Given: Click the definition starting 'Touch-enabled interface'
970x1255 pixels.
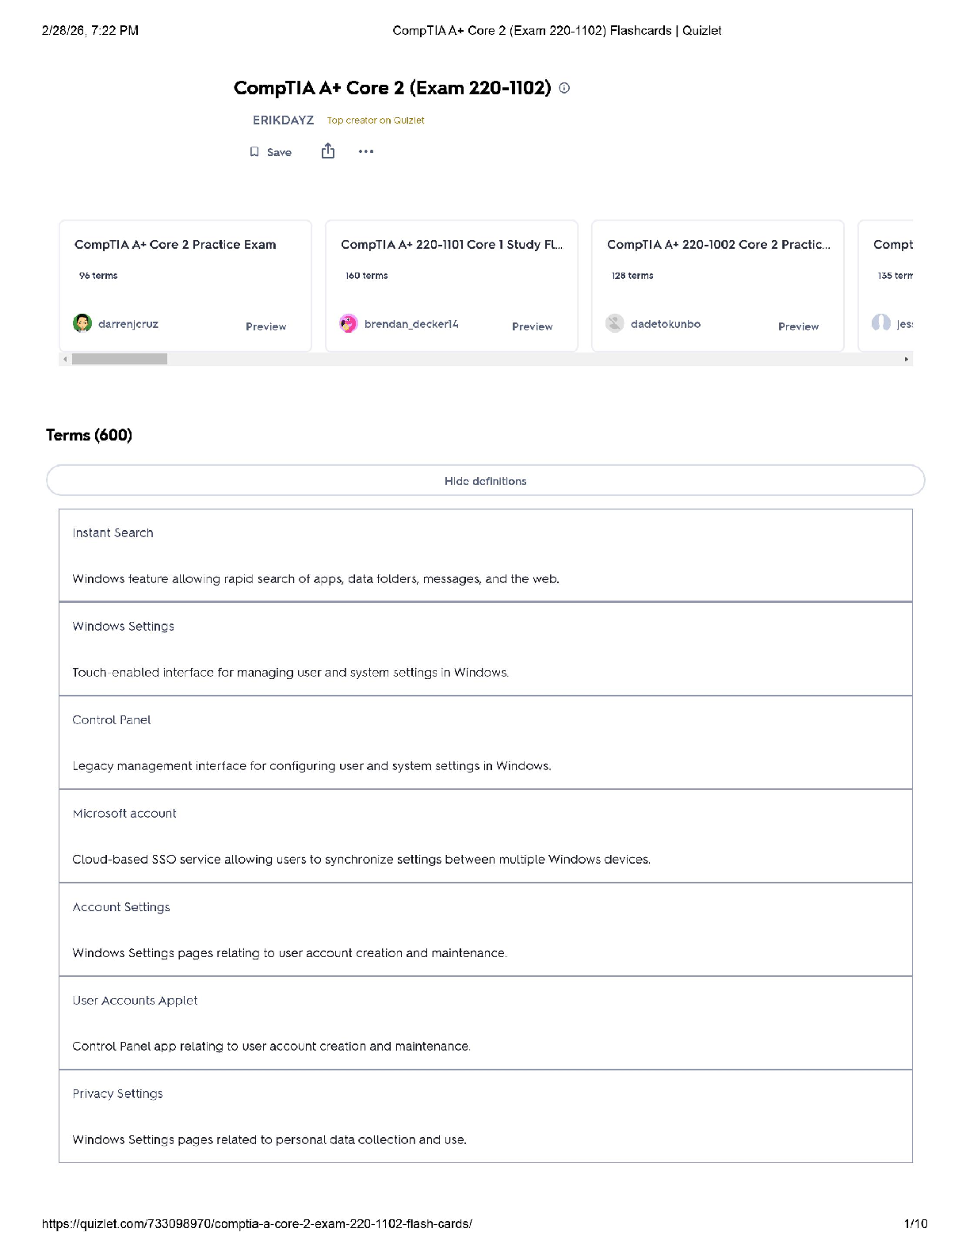Looking at the screenshot, I should coord(290,673).
